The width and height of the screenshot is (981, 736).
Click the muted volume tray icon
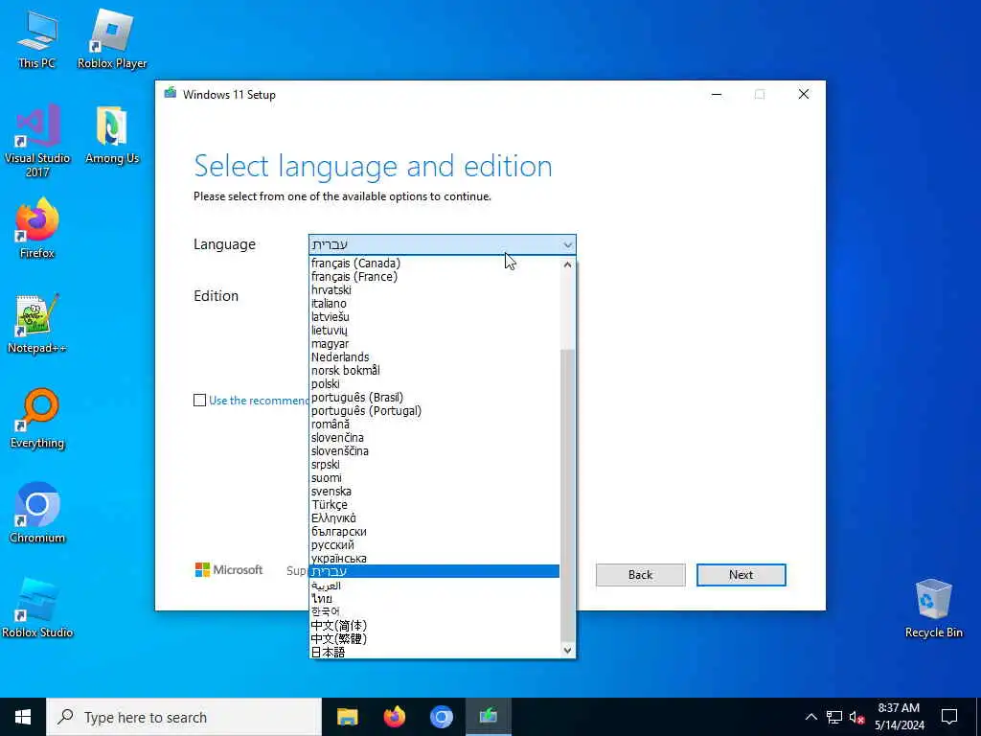[857, 717]
